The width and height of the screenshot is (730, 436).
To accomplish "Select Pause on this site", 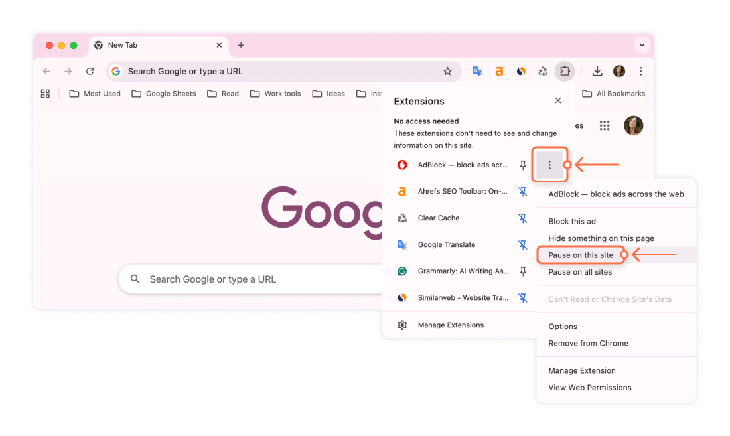I will (x=581, y=255).
